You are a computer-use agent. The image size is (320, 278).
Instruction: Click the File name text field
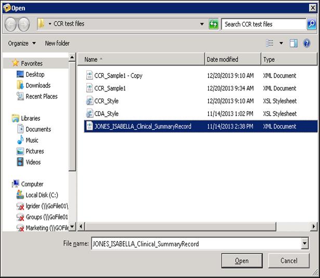tap(195, 244)
